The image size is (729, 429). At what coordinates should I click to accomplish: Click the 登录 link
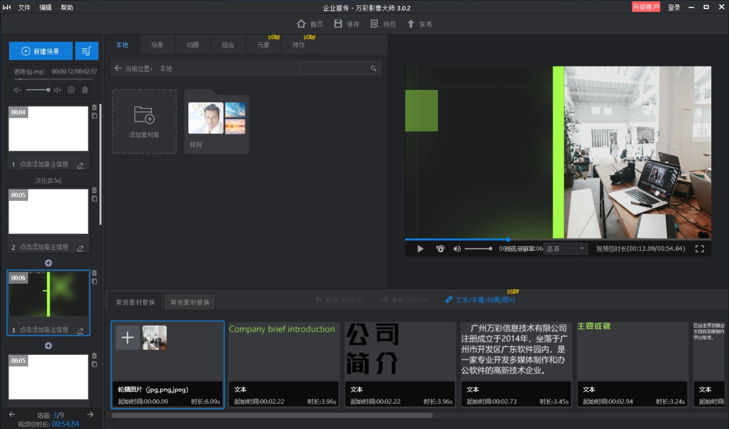[x=674, y=7]
